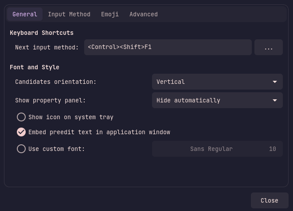This screenshot has width=293, height=211.
Task: Click the 'Use custom font:' label text
Action: (x=56, y=149)
